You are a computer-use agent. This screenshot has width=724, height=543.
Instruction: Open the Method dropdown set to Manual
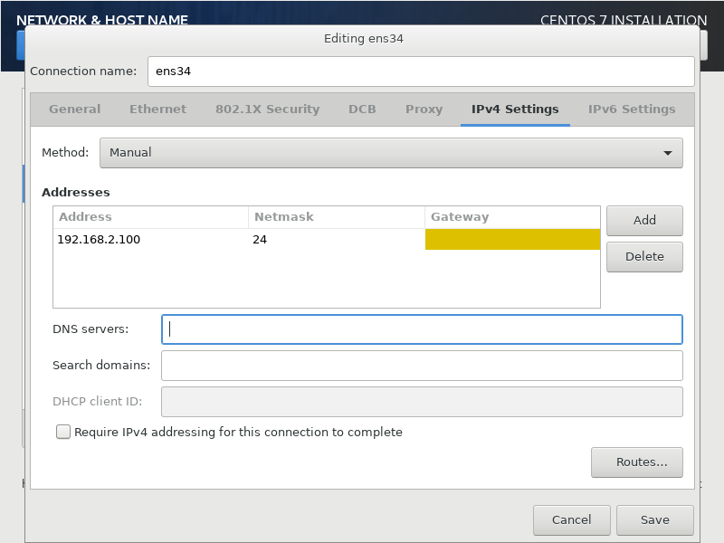(x=391, y=153)
